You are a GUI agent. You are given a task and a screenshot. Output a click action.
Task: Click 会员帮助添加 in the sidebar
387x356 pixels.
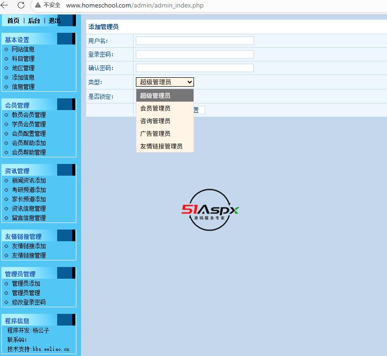(x=29, y=143)
